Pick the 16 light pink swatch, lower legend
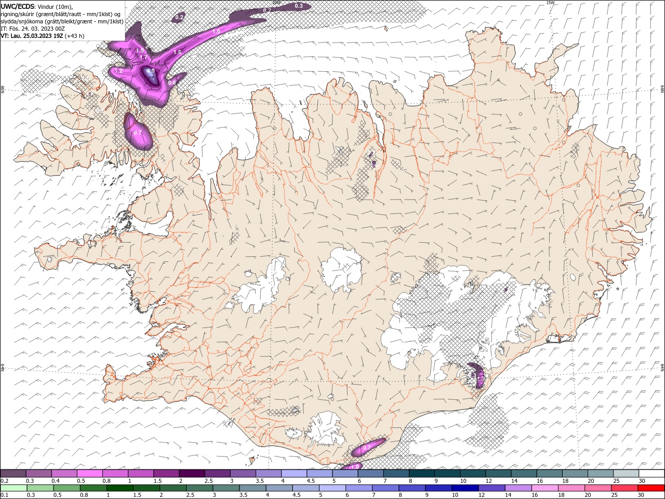The width and height of the screenshot is (665, 499). 544,488
